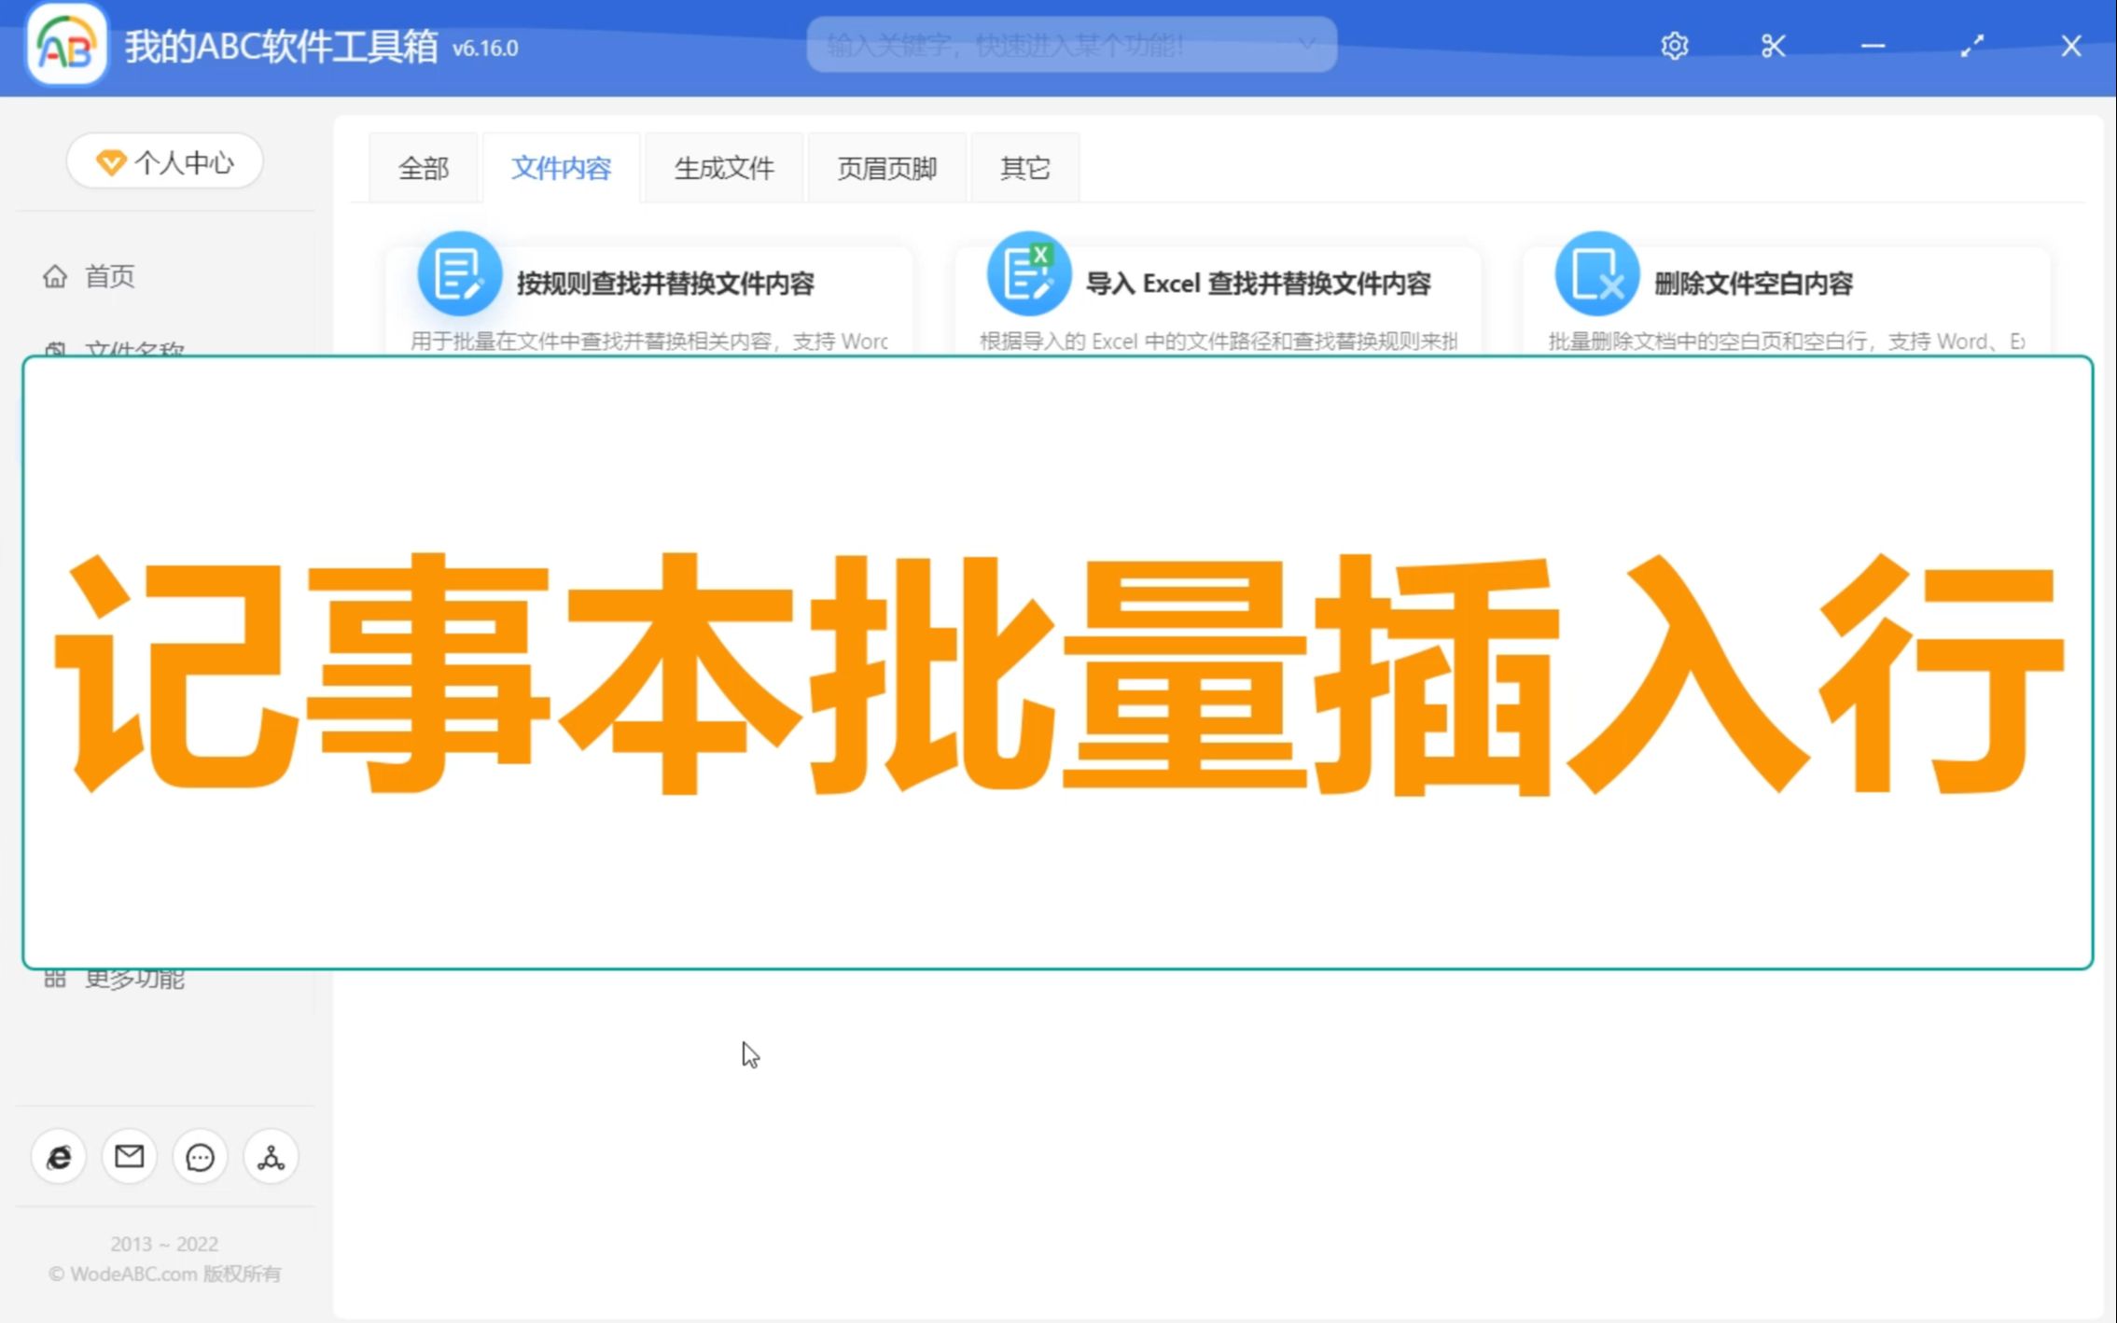Click the 删除文件空白内容 icon

point(1596,274)
